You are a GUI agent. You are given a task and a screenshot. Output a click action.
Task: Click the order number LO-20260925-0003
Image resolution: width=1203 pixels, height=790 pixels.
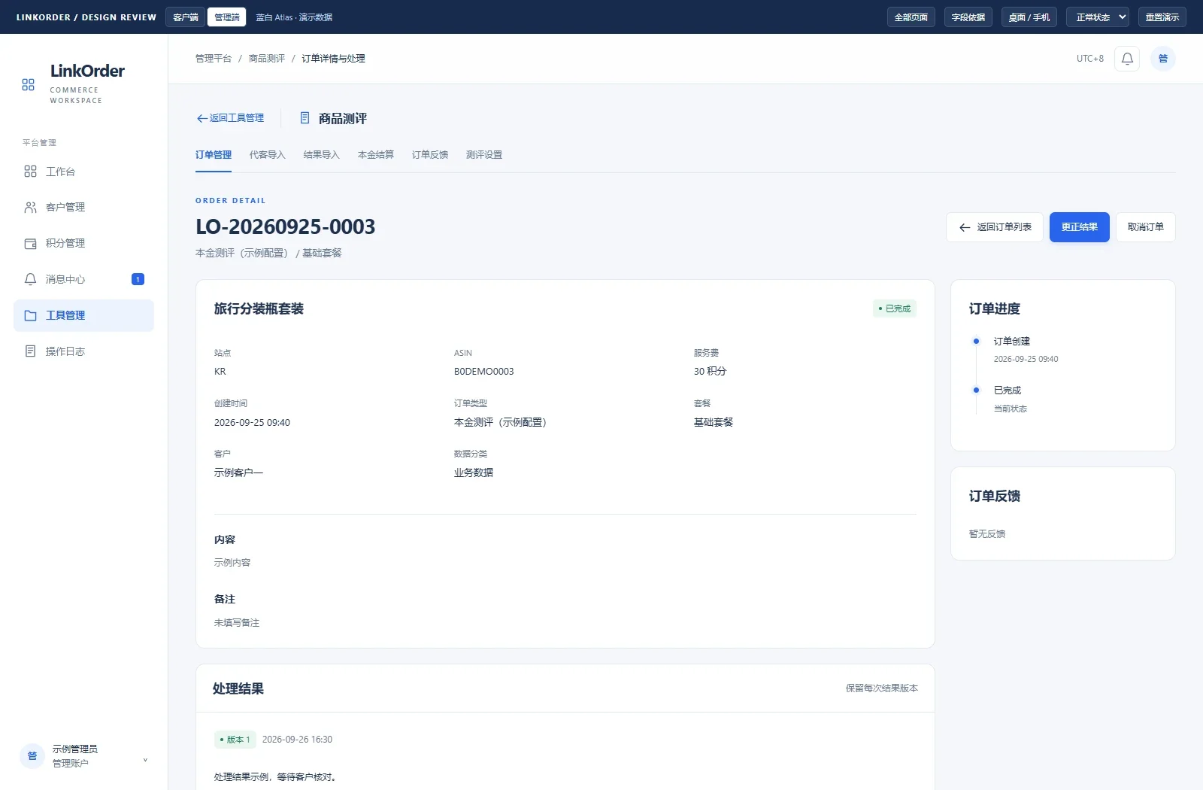point(286,226)
